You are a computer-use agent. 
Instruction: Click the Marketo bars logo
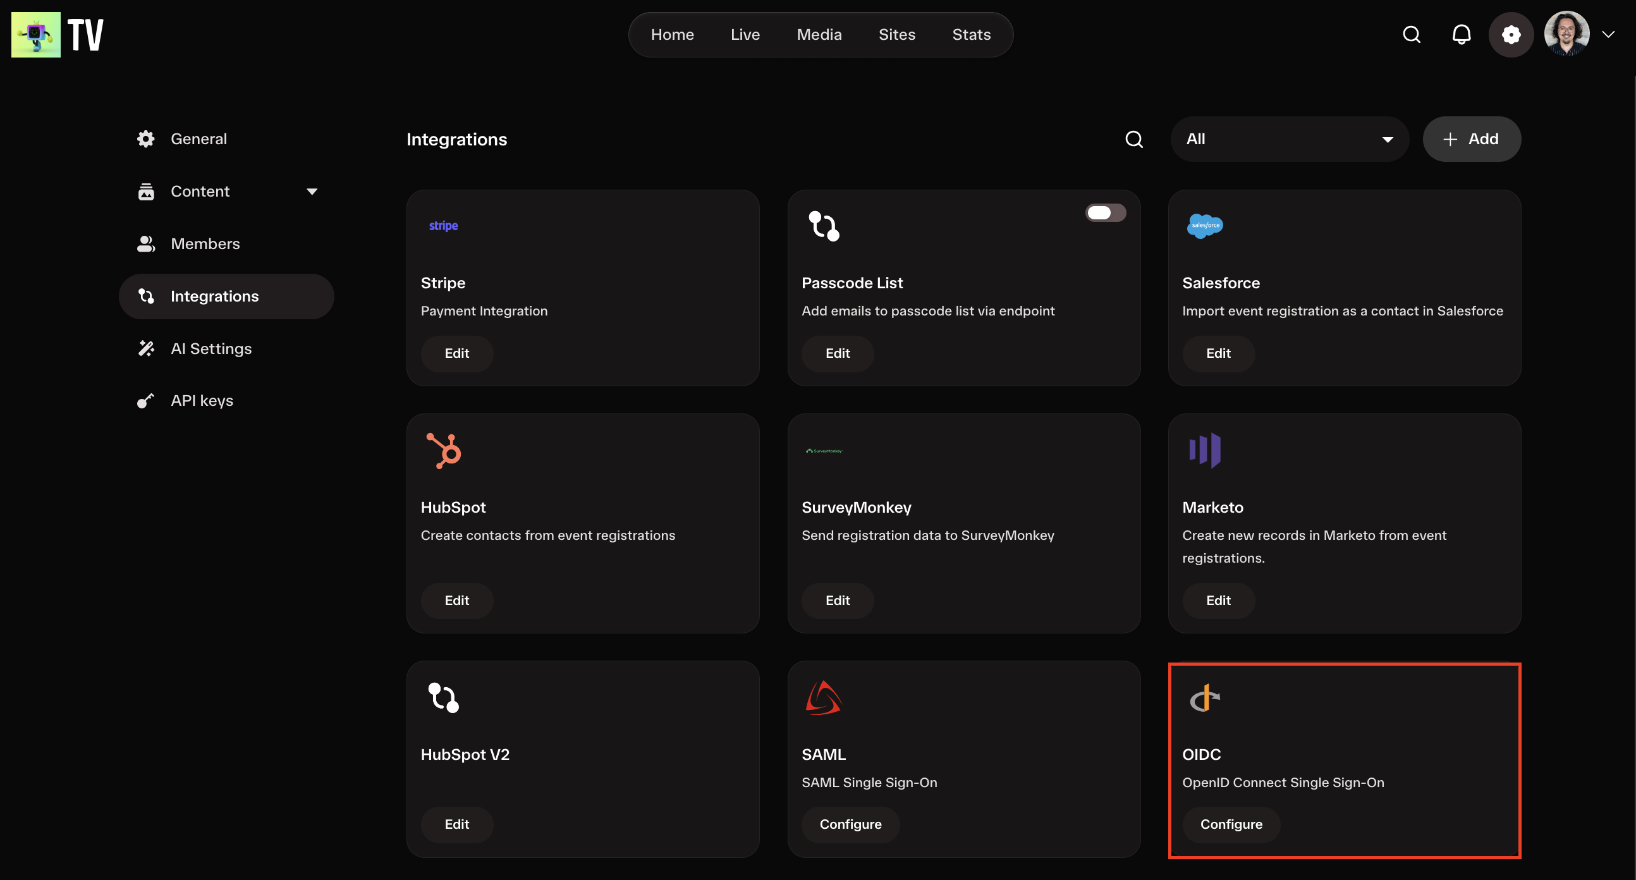[1205, 451]
